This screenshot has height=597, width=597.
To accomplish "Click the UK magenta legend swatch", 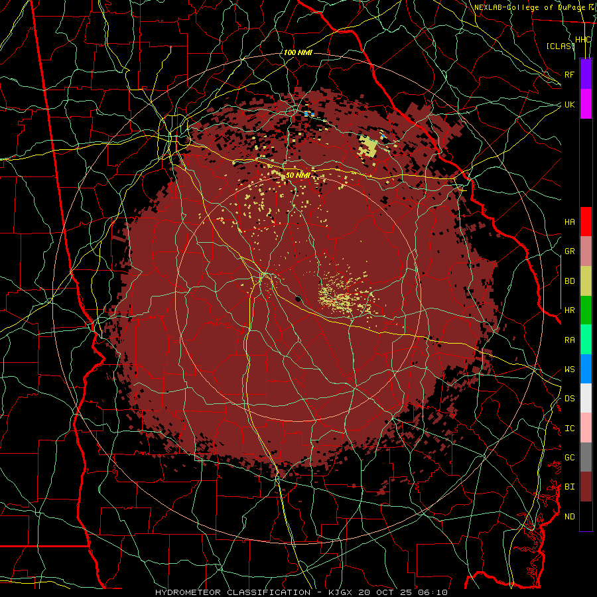I will tap(586, 104).
